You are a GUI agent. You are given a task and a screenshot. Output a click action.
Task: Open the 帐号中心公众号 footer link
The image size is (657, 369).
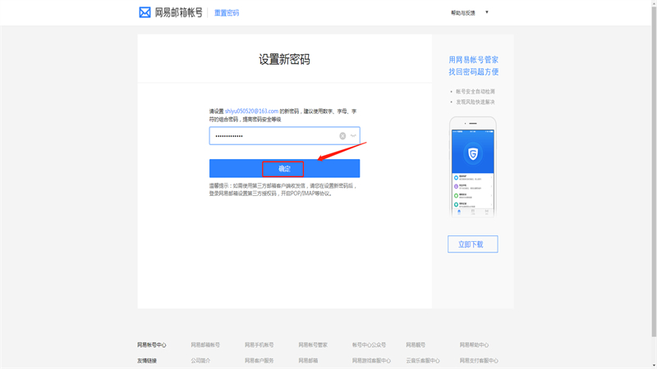point(369,345)
